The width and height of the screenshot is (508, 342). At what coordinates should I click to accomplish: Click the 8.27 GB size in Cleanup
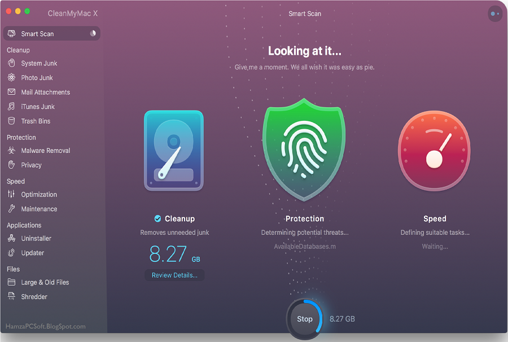(x=174, y=254)
